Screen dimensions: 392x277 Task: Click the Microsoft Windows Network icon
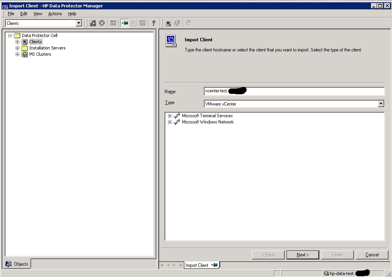tap(177, 122)
